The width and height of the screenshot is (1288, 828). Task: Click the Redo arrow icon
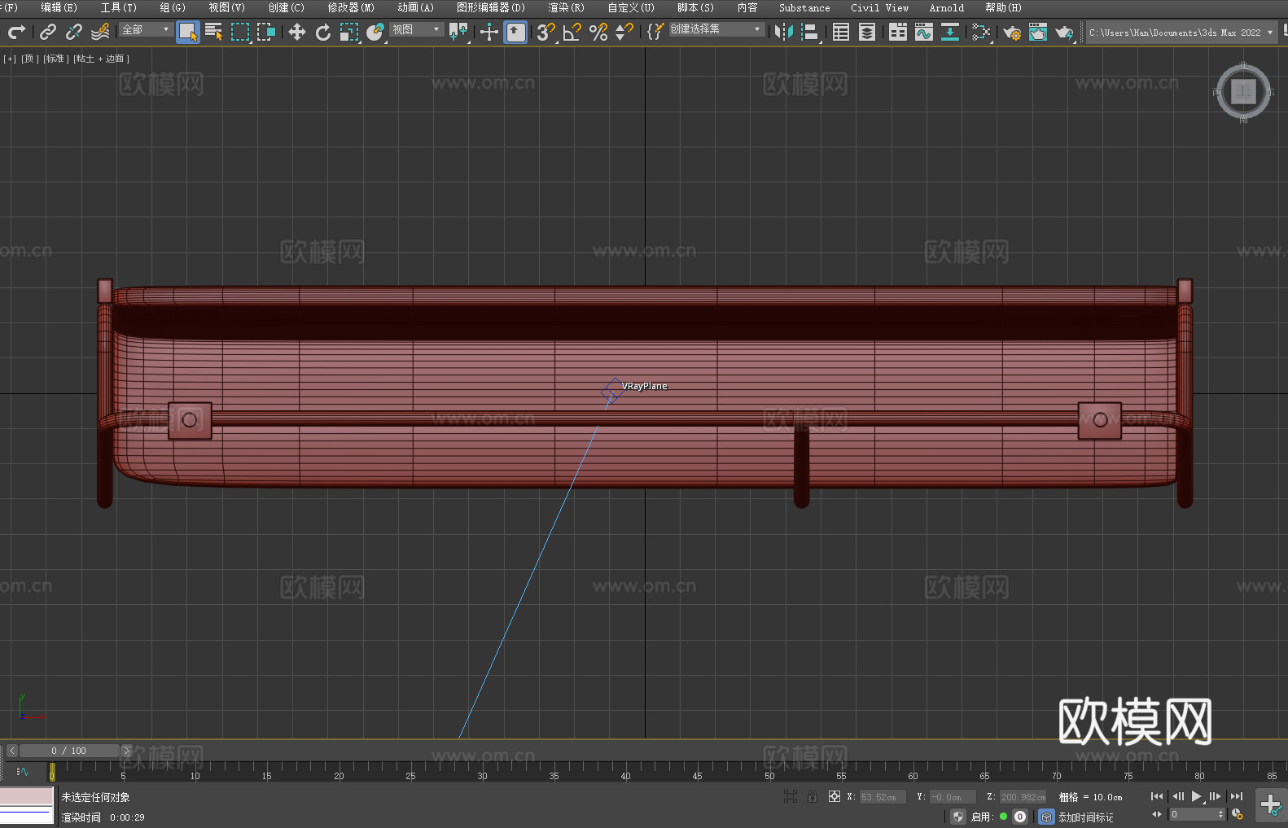16,32
